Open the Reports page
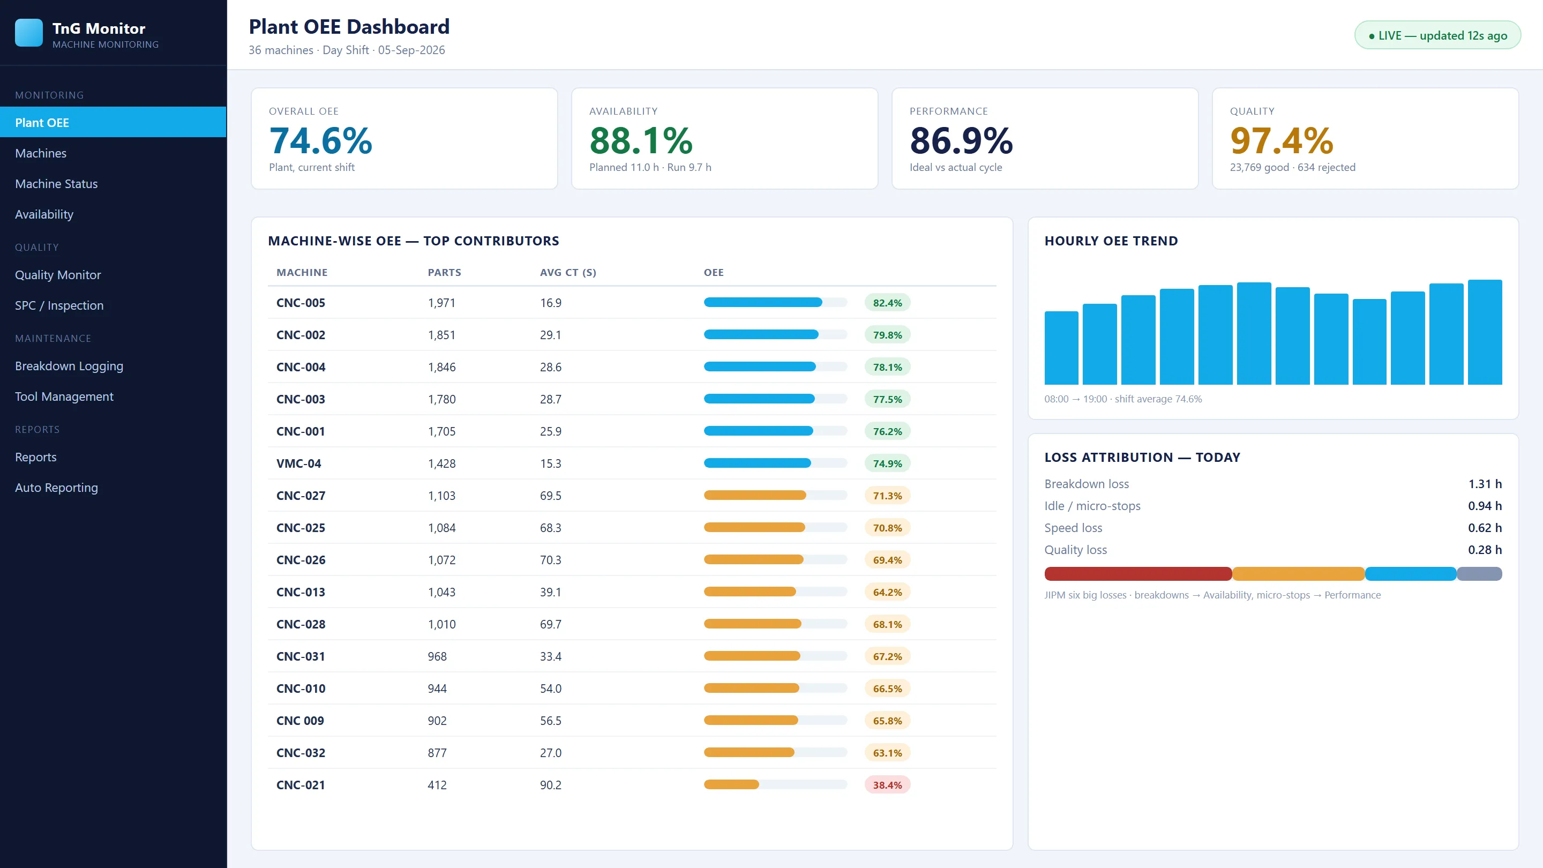This screenshot has width=1543, height=868. tap(113, 457)
